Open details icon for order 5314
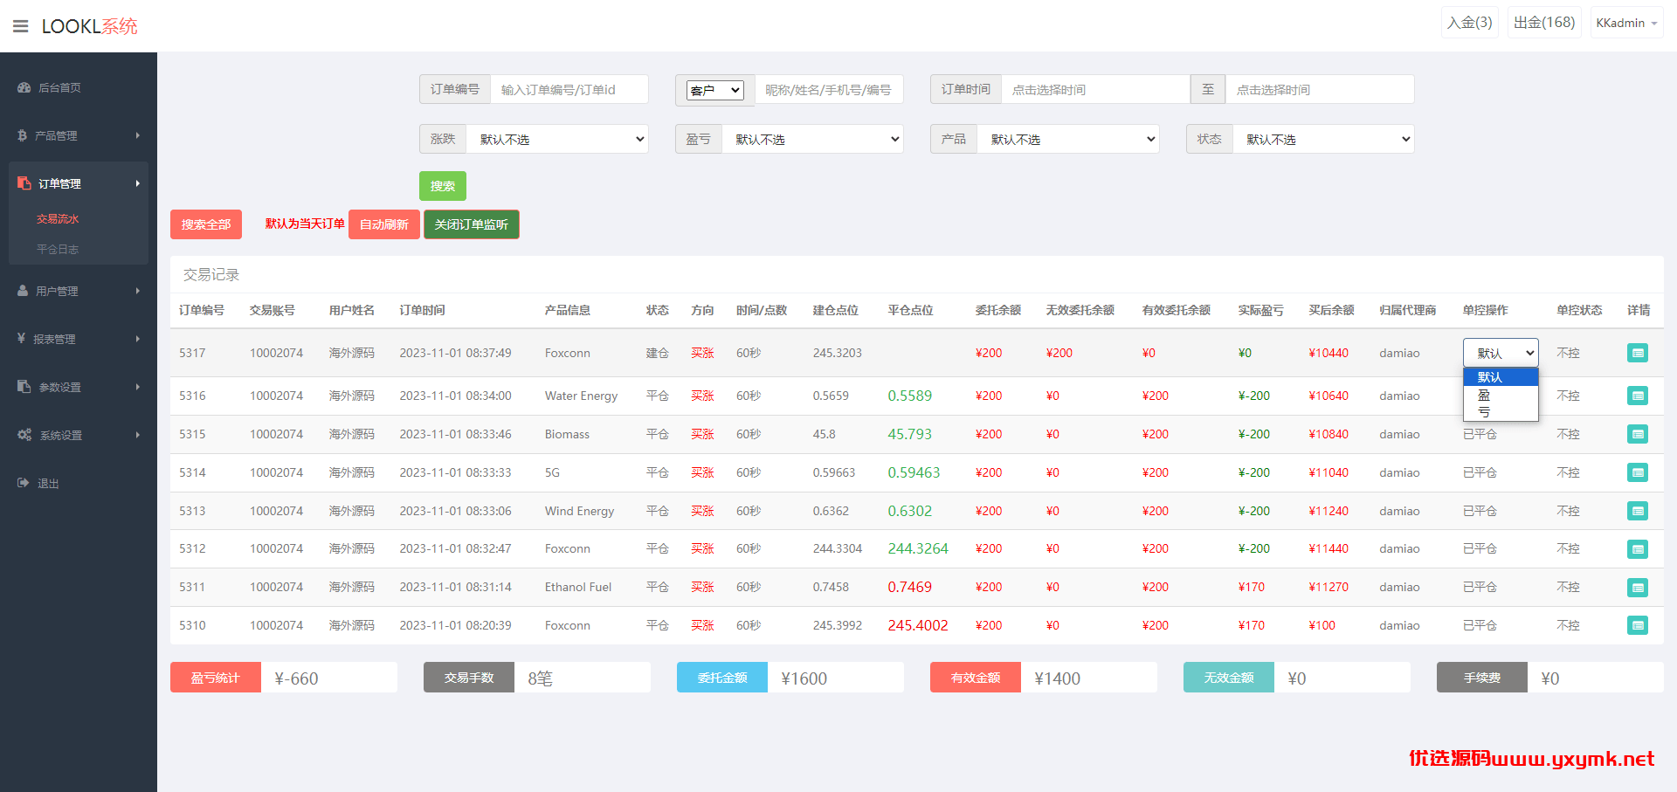Image resolution: width=1677 pixels, height=792 pixels. (x=1638, y=472)
